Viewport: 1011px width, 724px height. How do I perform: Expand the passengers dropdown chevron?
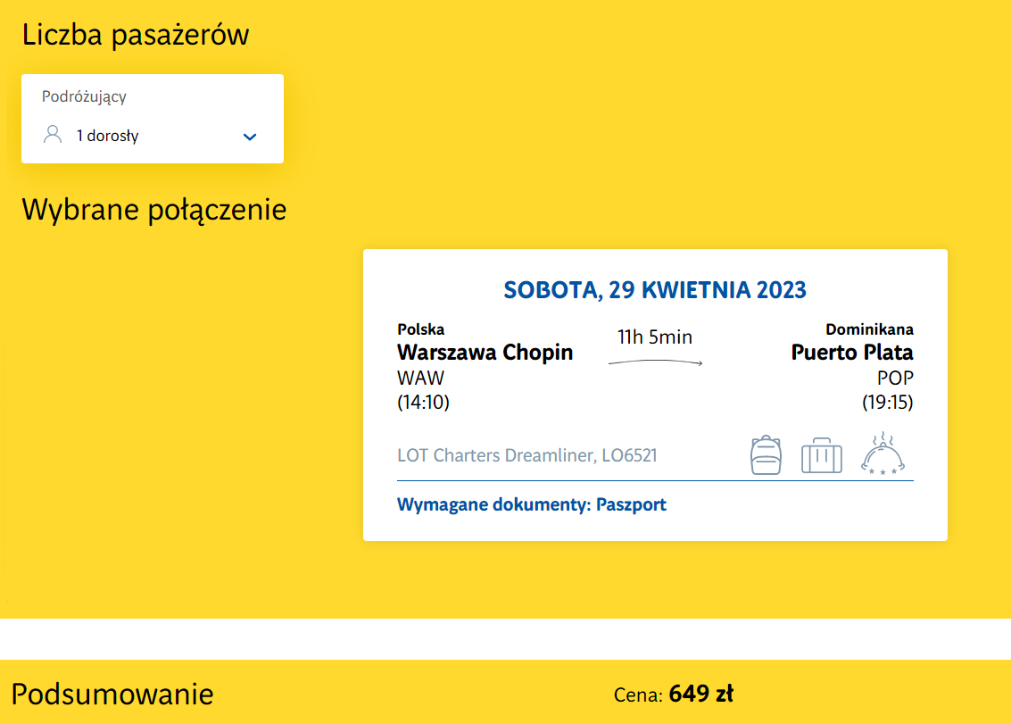point(250,137)
